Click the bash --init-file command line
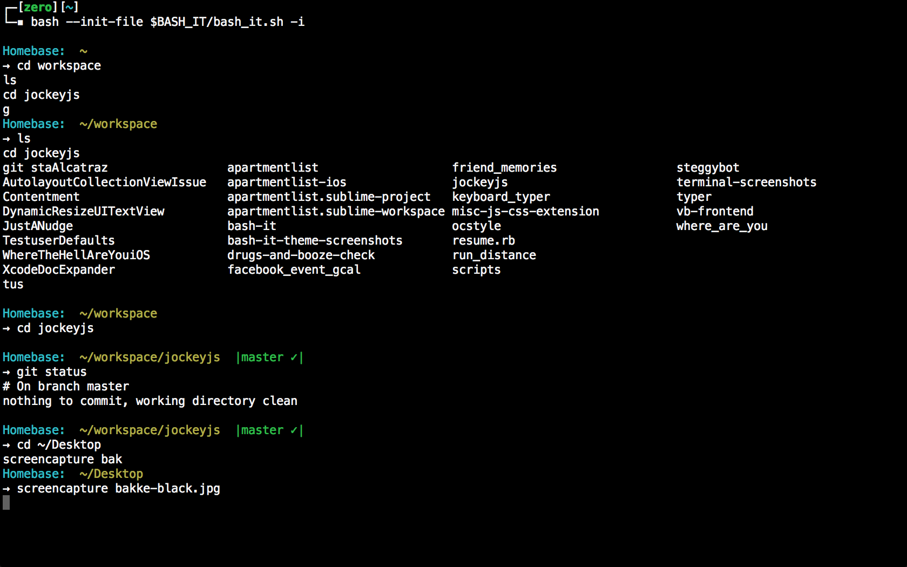907x567 pixels. point(167,22)
